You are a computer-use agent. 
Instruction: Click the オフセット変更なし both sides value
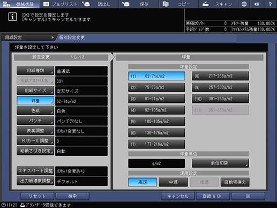pyautogui.click(x=81, y=131)
